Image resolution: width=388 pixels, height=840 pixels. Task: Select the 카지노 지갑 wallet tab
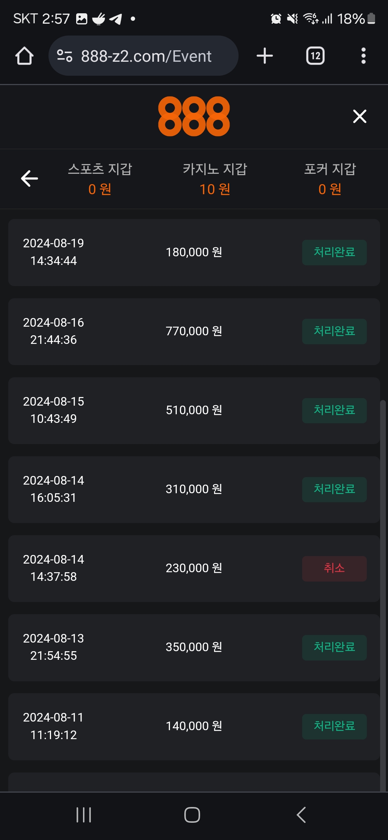point(215,179)
